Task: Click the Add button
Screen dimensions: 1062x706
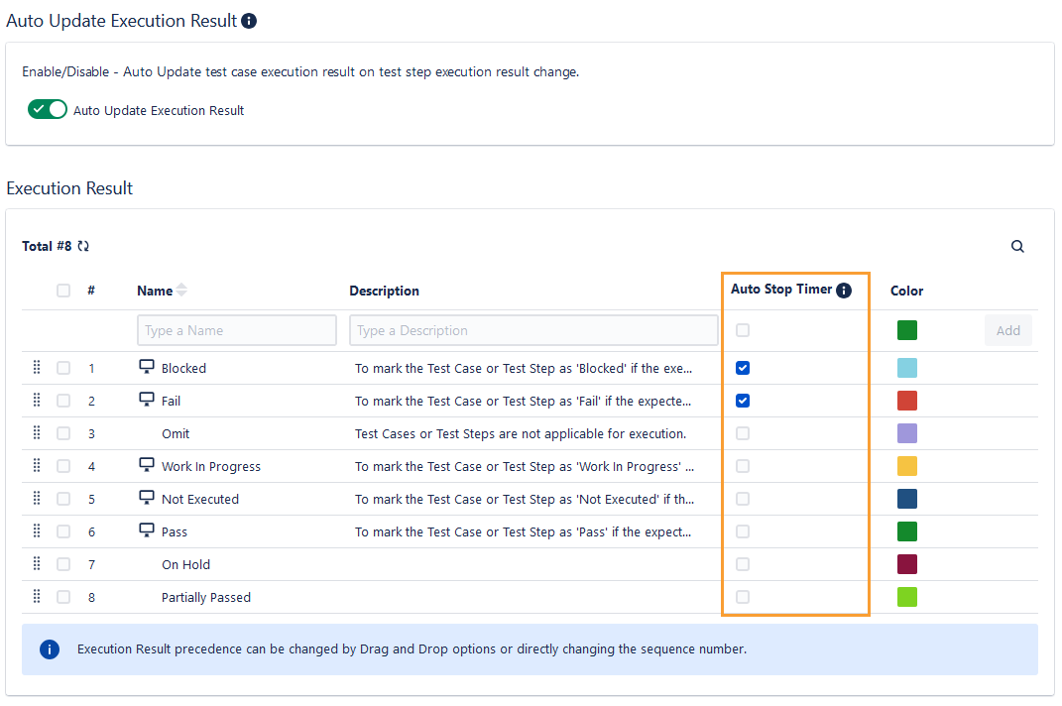Action: click(1008, 329)
